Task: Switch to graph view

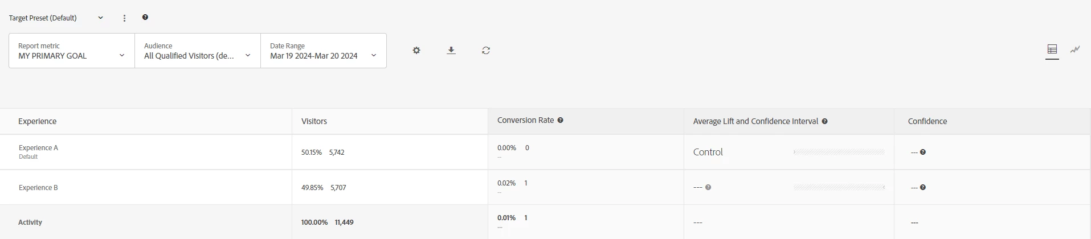Action: click(1075, 50)
